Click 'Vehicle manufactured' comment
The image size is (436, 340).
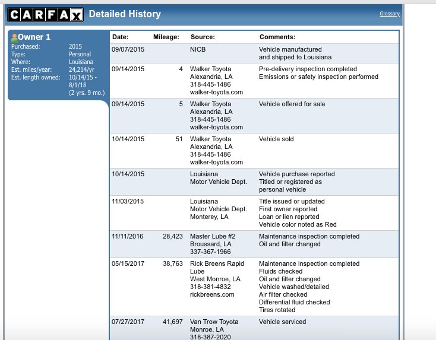click(290, 49)
